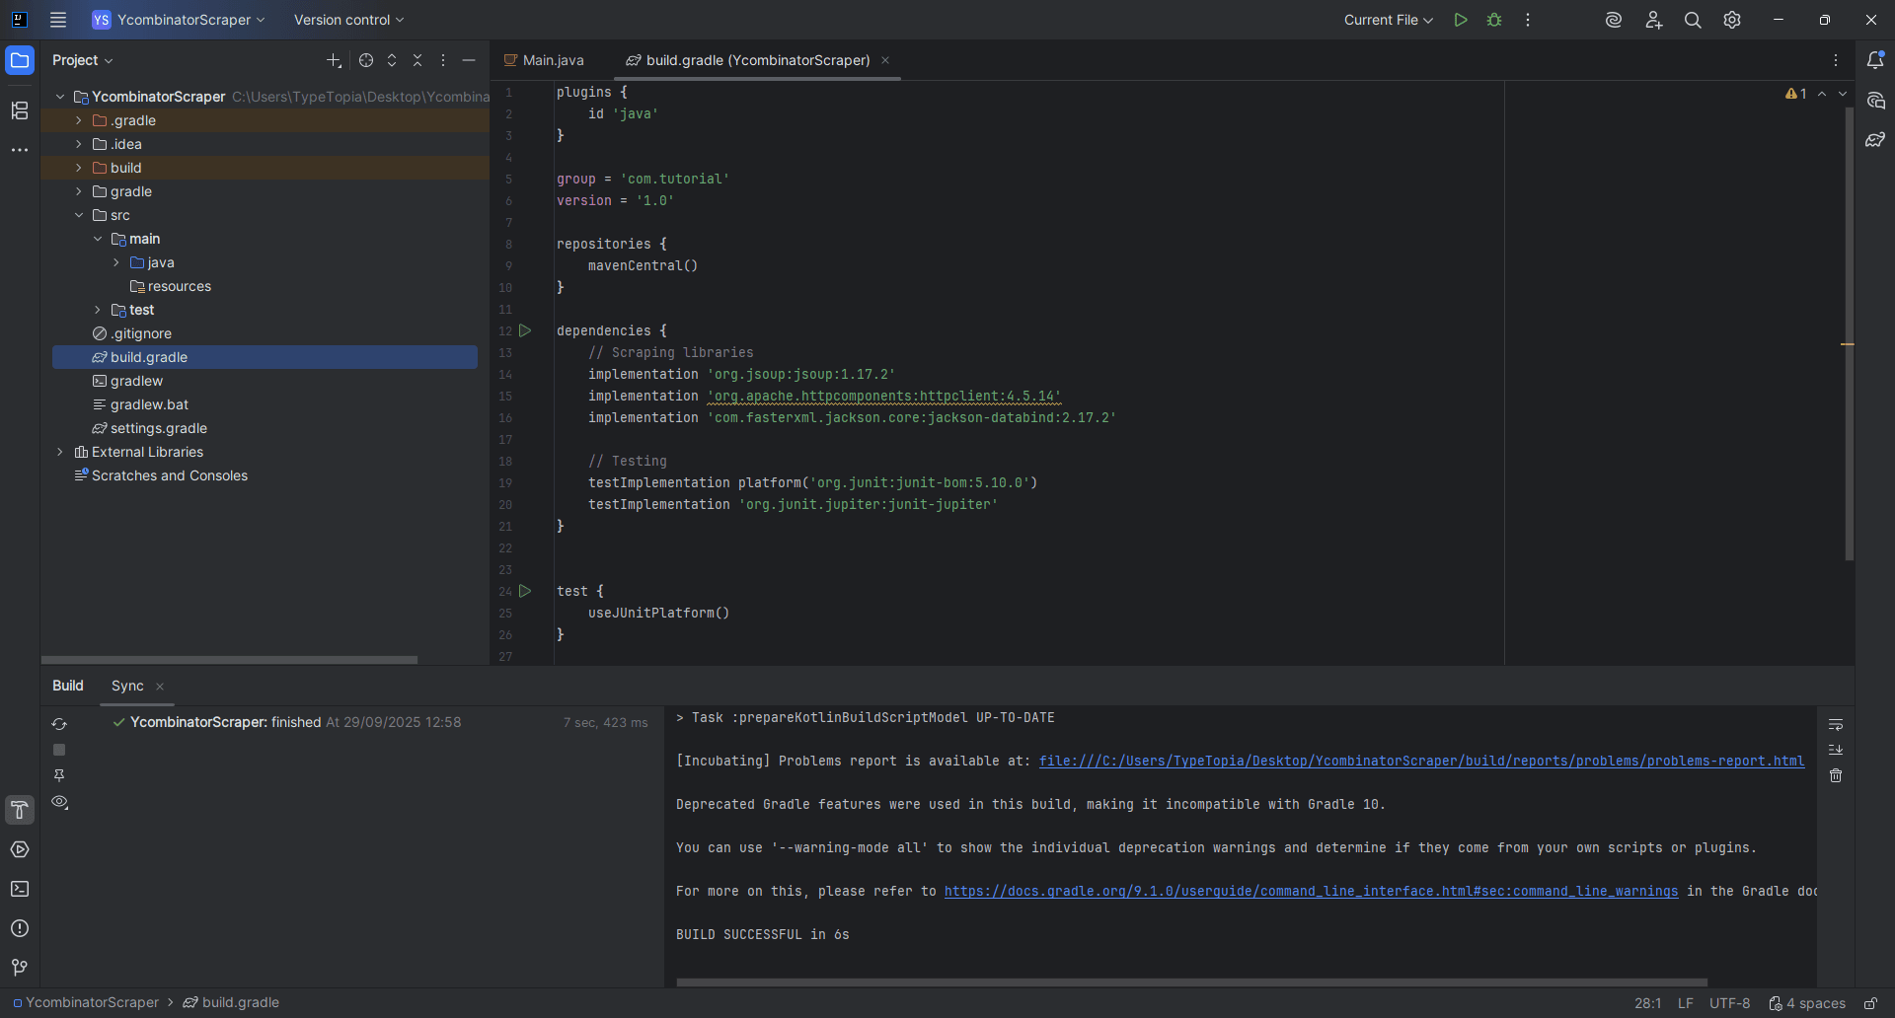Open IDE settings gear icon
This screenshot has width=1895, height=1018.
tap(1732, 20)
